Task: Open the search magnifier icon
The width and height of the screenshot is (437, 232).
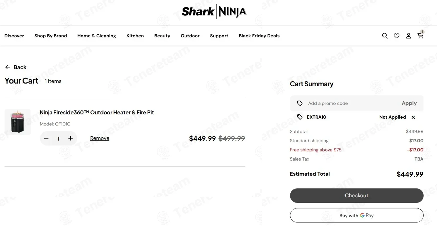Action: click(x=385, y=36)
